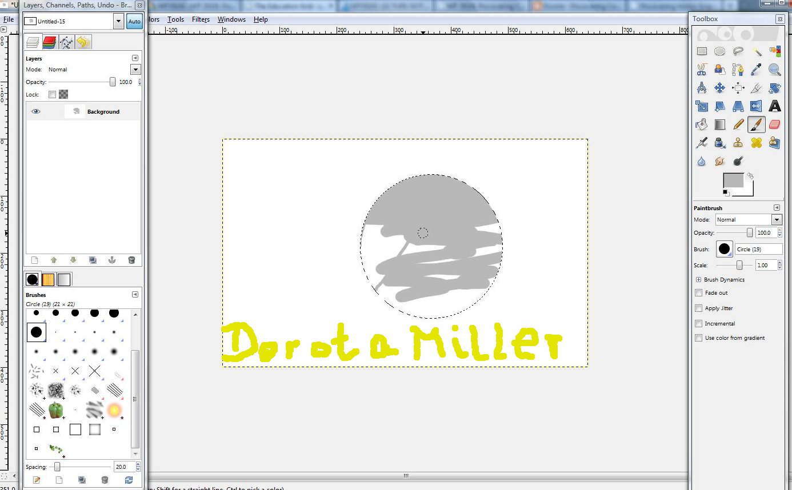Select the Color Picker tool
792x490 pixels.
(x=757, y=70)
